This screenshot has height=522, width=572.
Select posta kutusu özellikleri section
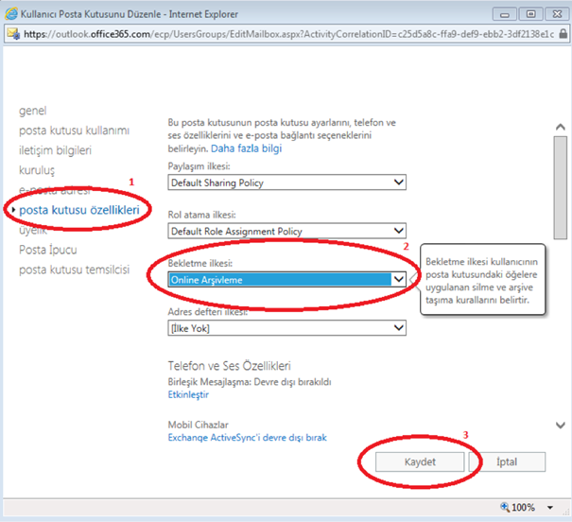click(79, 210)
